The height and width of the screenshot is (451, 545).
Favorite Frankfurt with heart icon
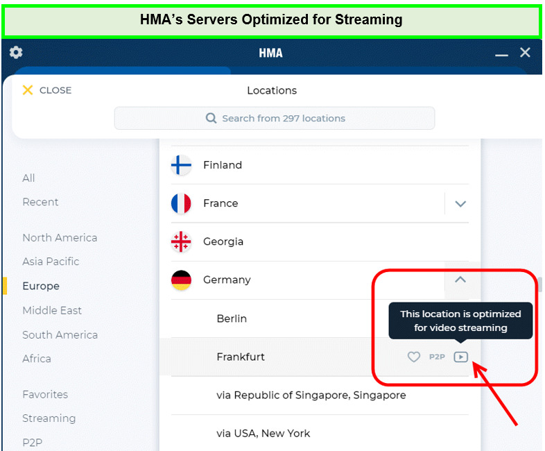(x=414, y=357)
